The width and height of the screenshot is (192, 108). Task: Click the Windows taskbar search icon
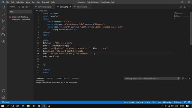[7, 106]
